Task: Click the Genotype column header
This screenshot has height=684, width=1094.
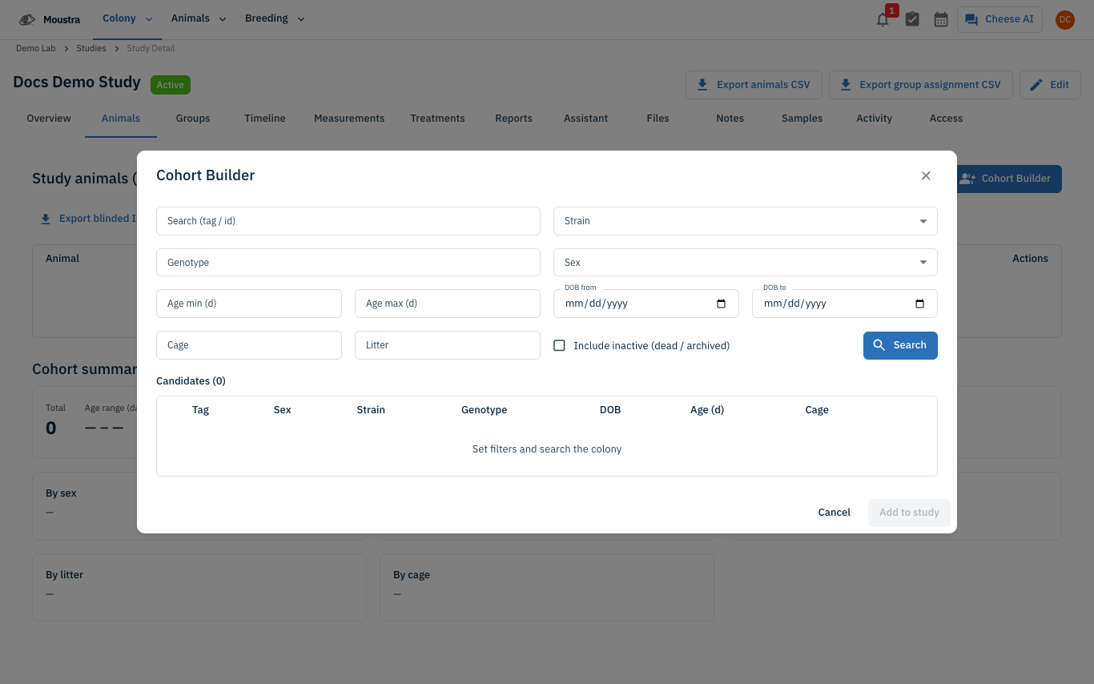Action: point(484,410)
